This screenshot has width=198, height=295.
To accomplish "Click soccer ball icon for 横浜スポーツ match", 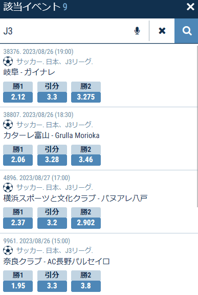I will [8, 188].
